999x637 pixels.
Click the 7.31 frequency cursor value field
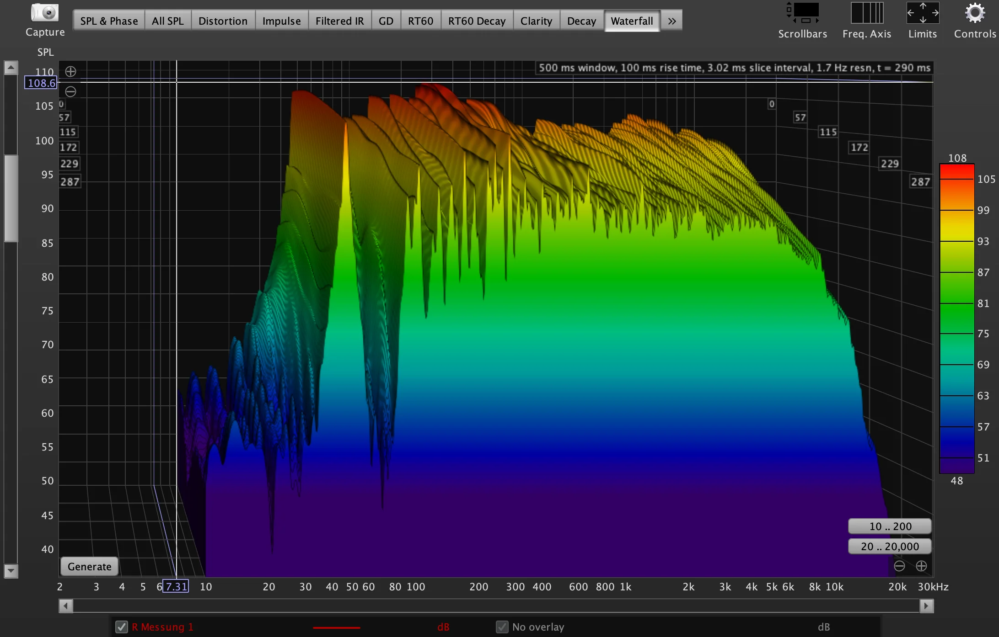coord(176,586)
